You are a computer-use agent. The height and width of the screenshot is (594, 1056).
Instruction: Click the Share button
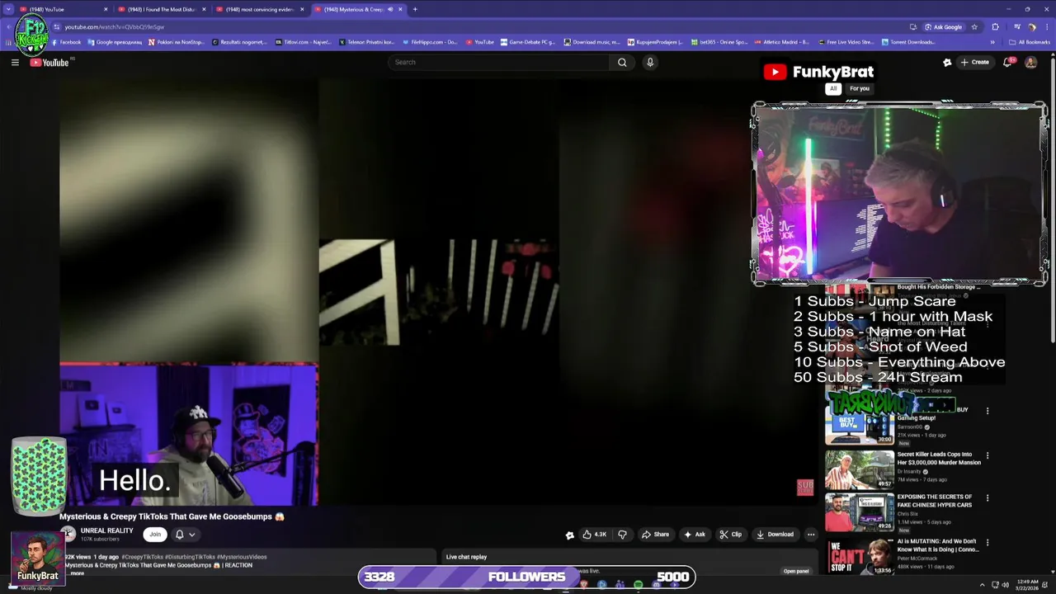655,534
